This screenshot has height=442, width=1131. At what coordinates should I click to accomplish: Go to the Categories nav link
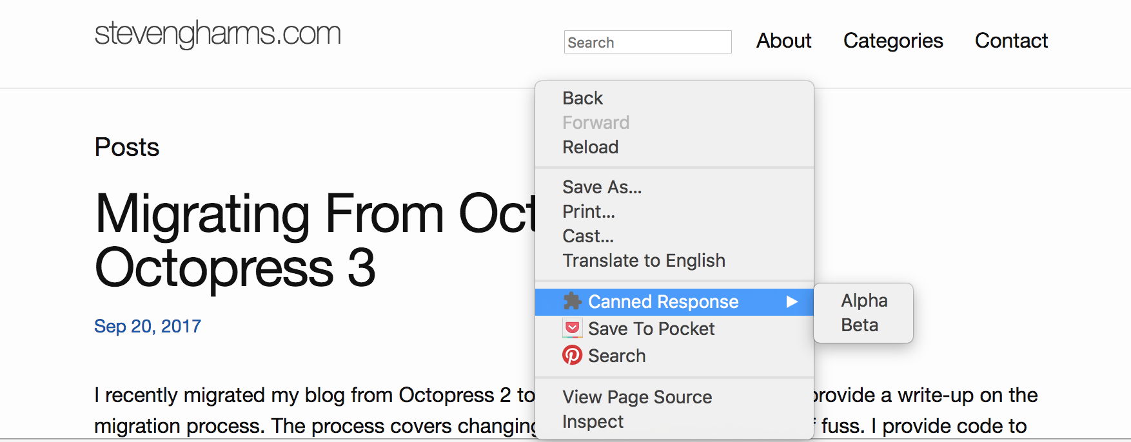[893, 41]
